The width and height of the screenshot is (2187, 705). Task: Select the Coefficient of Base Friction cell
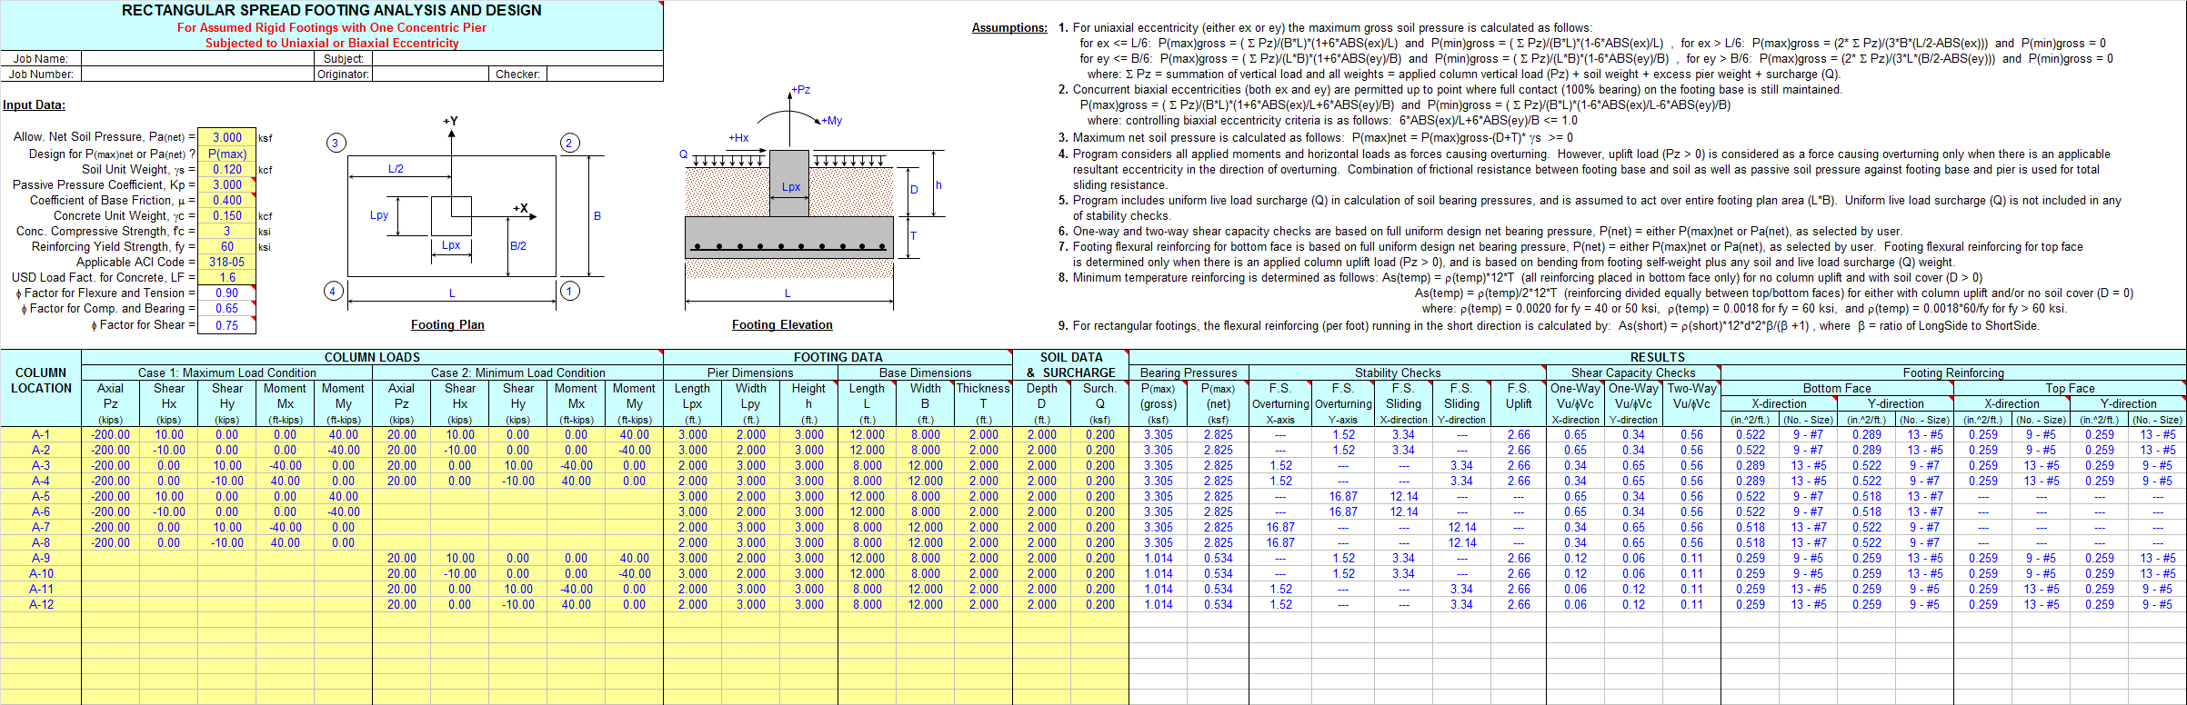226,200
